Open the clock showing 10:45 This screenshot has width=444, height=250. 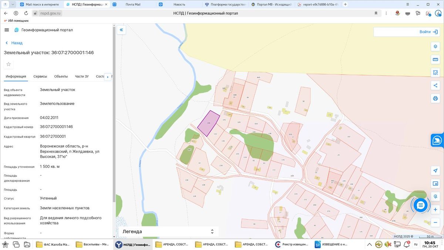[x=430, y=244]
